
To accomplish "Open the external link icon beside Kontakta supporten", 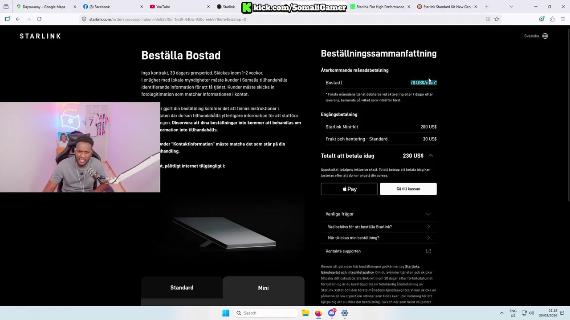I will pyautogui.click(x=428, y=251).
